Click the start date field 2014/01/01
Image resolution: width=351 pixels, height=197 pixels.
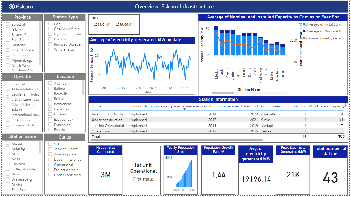[x=102, y=25]
